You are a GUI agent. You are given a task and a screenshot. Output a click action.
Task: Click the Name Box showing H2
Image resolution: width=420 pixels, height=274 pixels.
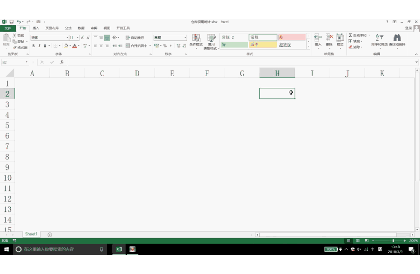[15, 62]
